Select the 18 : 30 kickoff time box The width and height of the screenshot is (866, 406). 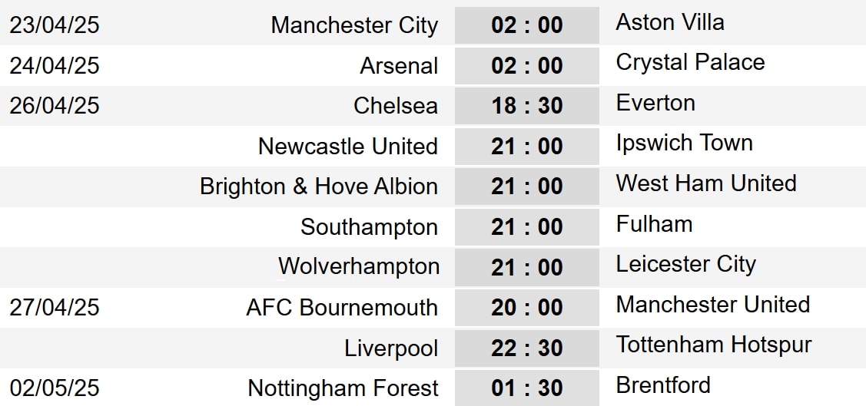coord(527,106)
